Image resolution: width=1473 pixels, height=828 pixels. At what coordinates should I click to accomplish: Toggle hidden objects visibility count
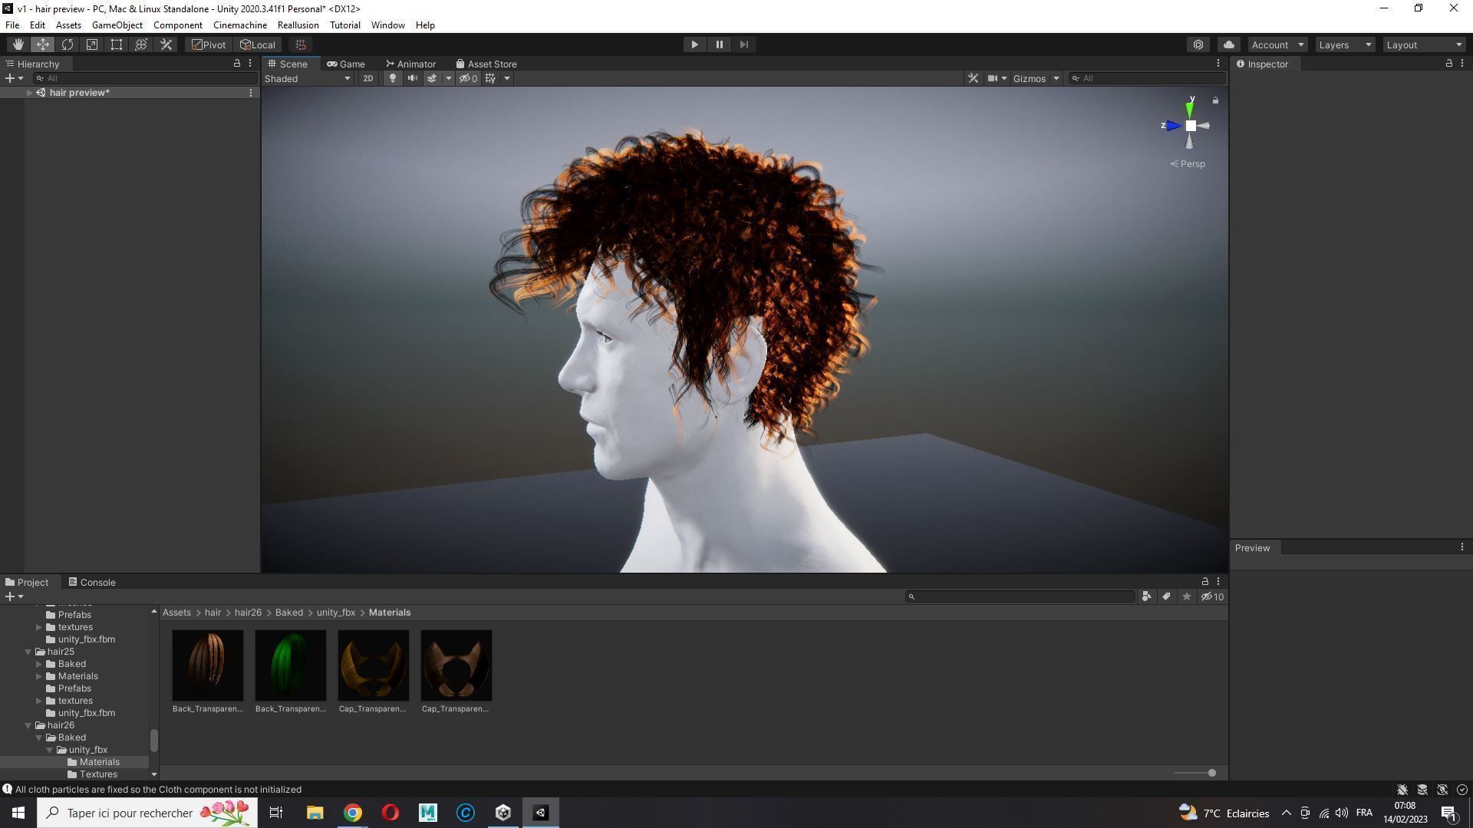coord(468,78)
